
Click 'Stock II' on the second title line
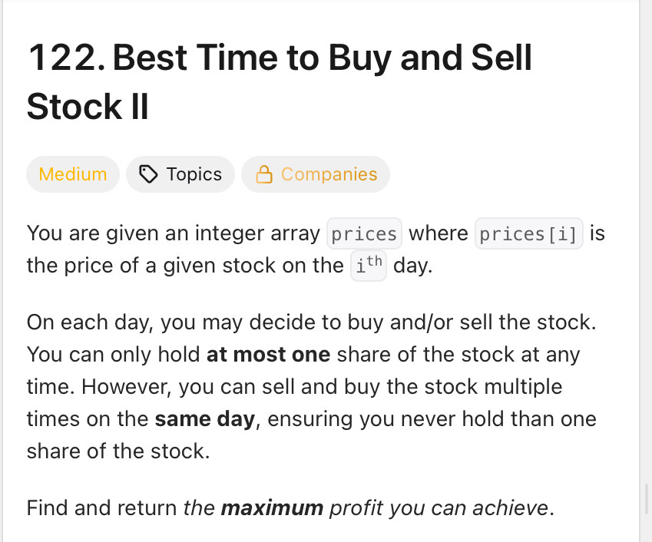click(88, 107)
